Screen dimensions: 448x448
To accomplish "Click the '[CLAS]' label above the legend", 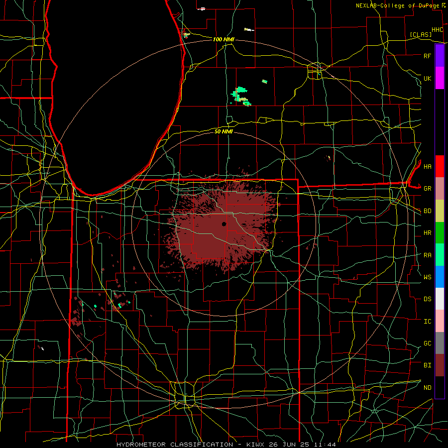I will point(421,34).
